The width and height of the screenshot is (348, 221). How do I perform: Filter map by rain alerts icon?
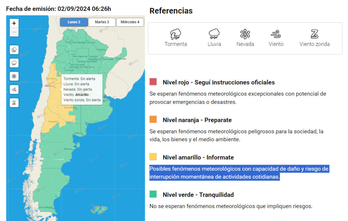click(14, 63)
